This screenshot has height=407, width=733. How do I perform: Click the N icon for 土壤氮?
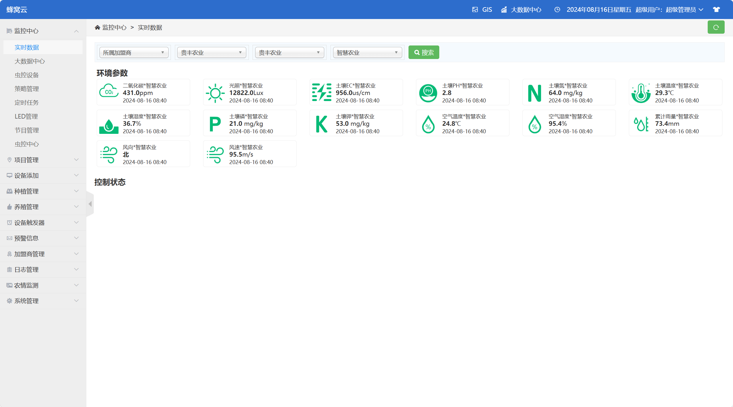coord(535,93)
